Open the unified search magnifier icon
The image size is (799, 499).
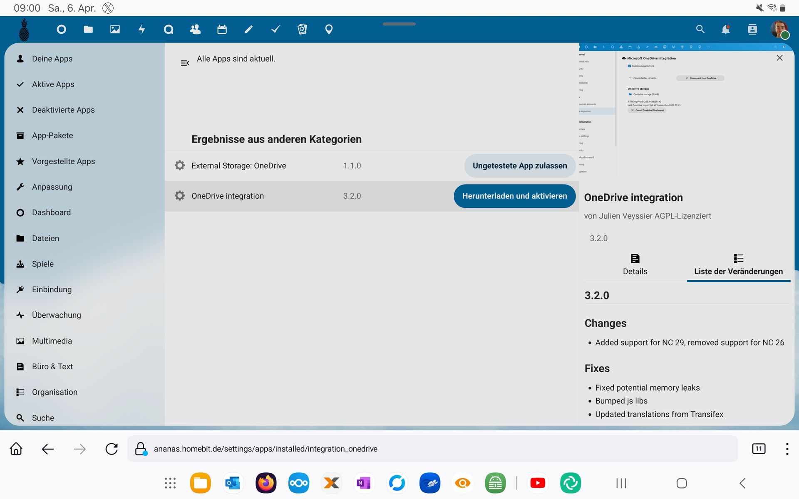point(700,30)
